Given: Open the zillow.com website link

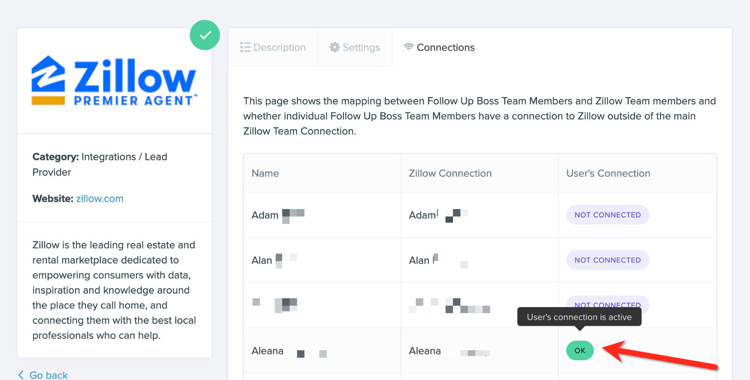Looking at the screenshot, I should point(100,199).
